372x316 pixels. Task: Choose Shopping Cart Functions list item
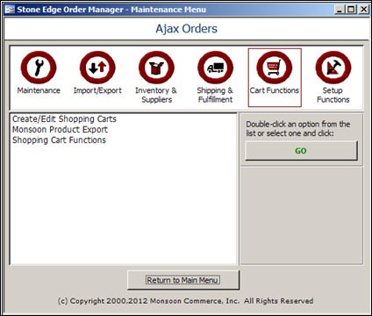point(59,140)
